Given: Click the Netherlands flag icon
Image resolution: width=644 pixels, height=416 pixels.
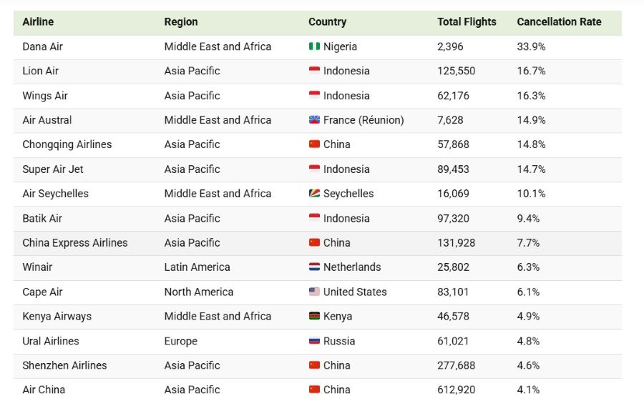Looking at the screenshot, I should point(314,267).
